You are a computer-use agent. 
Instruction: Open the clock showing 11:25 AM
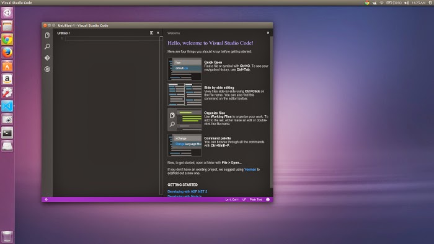418,2
